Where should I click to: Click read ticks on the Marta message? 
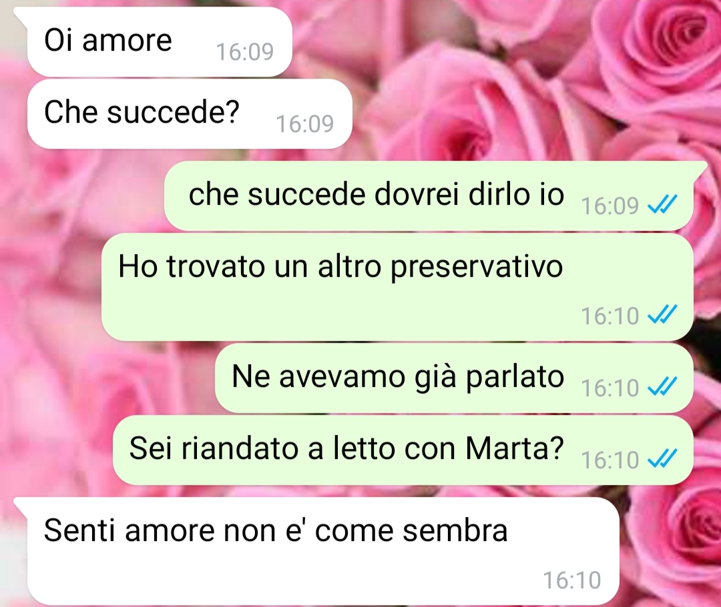click(662, 458)
